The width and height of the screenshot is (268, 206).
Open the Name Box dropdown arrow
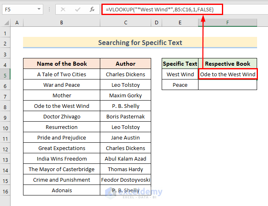tap(39, 9)
